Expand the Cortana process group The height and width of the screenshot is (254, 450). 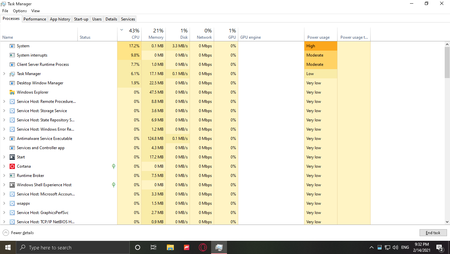click(x=4, y=166)
